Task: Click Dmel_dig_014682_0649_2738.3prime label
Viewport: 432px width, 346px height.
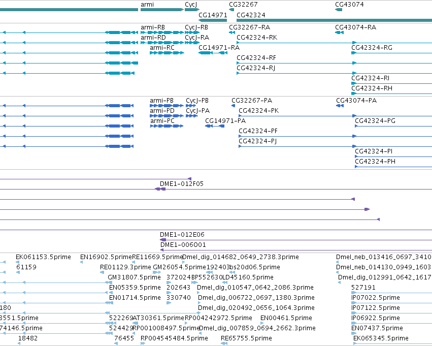Action: (x=241, y=257)
